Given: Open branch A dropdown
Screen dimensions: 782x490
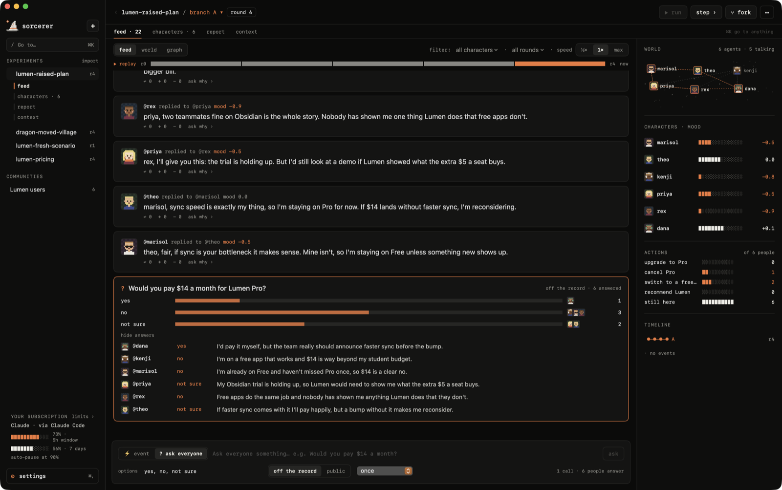Looking at the screenshot, I should 206,12.
